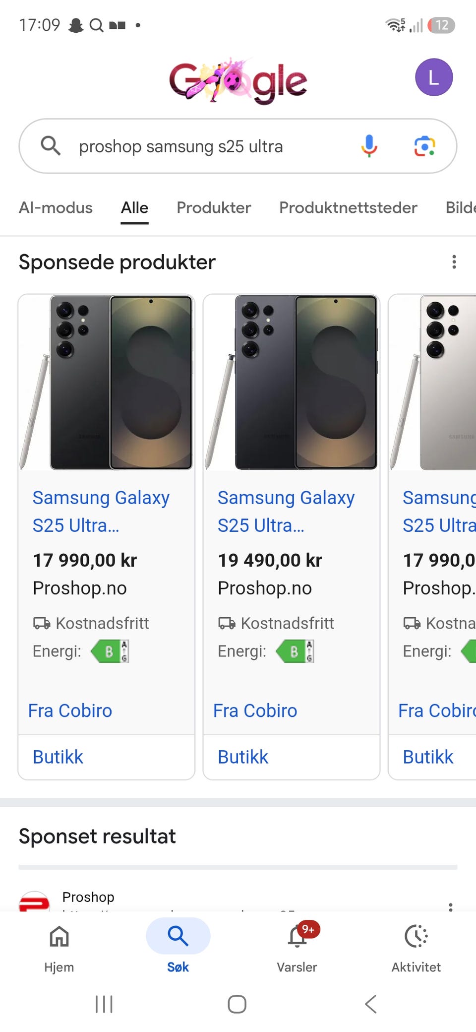Tap Android back navigation arrow
The width and height of the screenshot is (476, 1032).
371,1004
